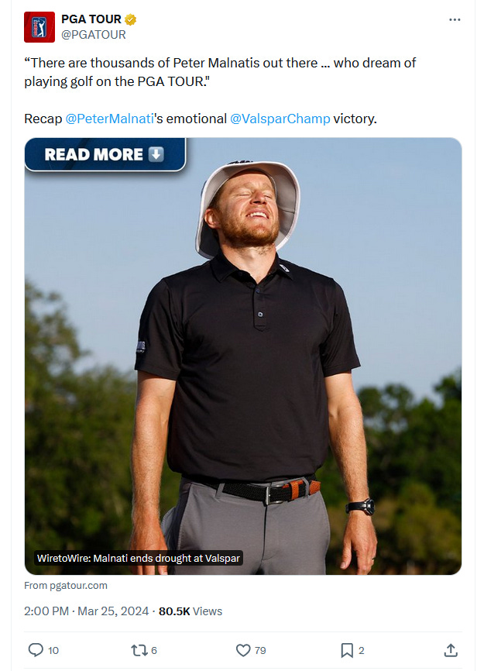484x671 pixels.
Task: Click the PGA TOUR display name
Action: pos(91,19)
